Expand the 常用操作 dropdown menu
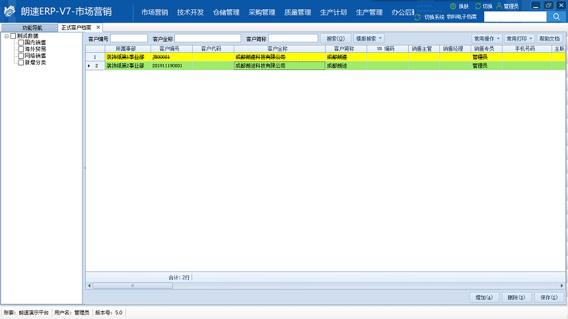This screenshot has height=319, width=568. click(x=486, y=39)
